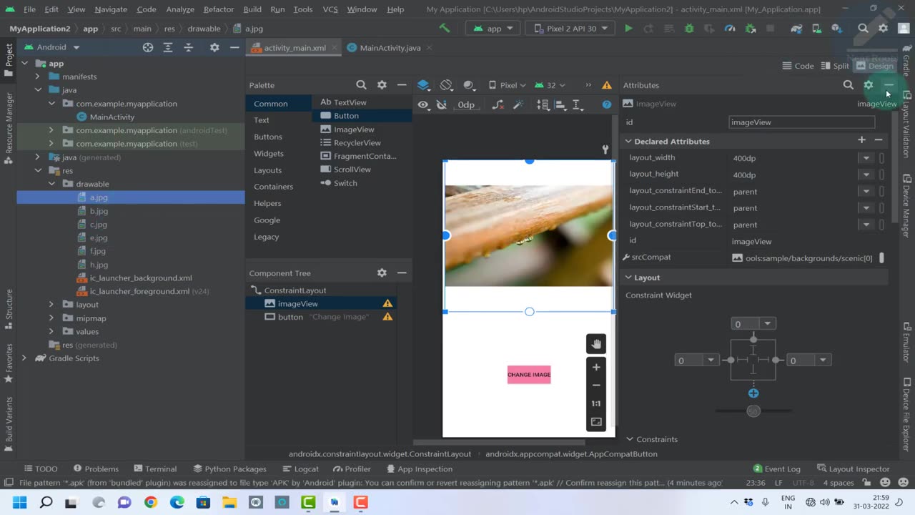Open layout warnings triangle icon
The height and width of the screenshot is (515, 915).
click(x=607, y=85)
